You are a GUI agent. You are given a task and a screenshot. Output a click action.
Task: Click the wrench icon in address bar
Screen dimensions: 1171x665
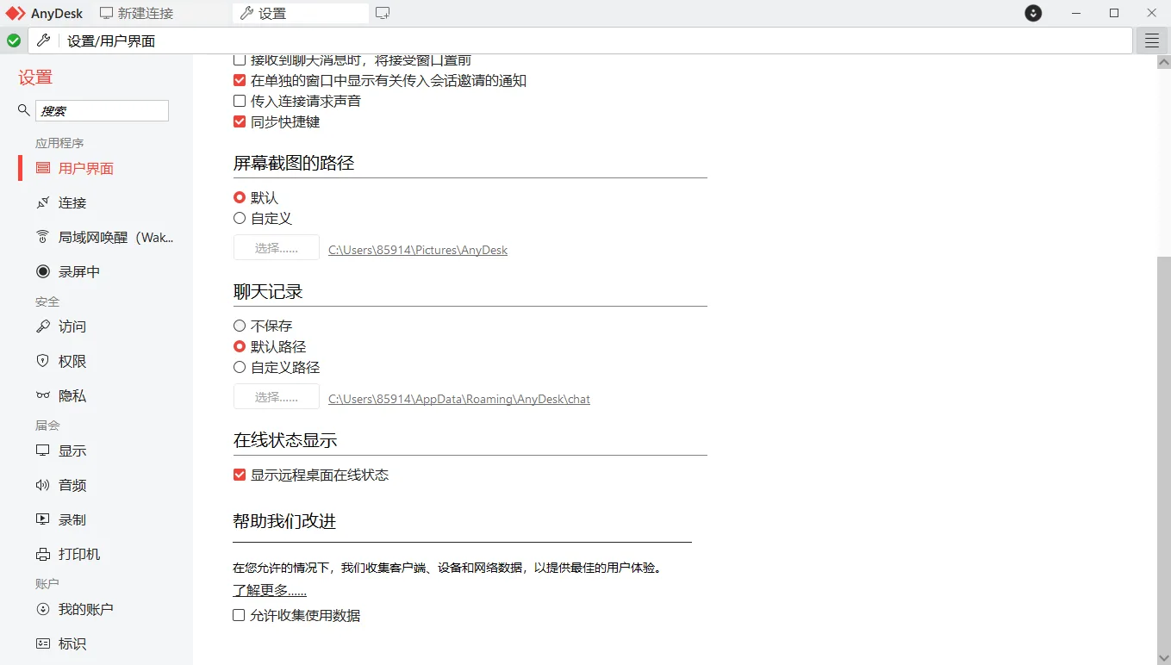43,40
